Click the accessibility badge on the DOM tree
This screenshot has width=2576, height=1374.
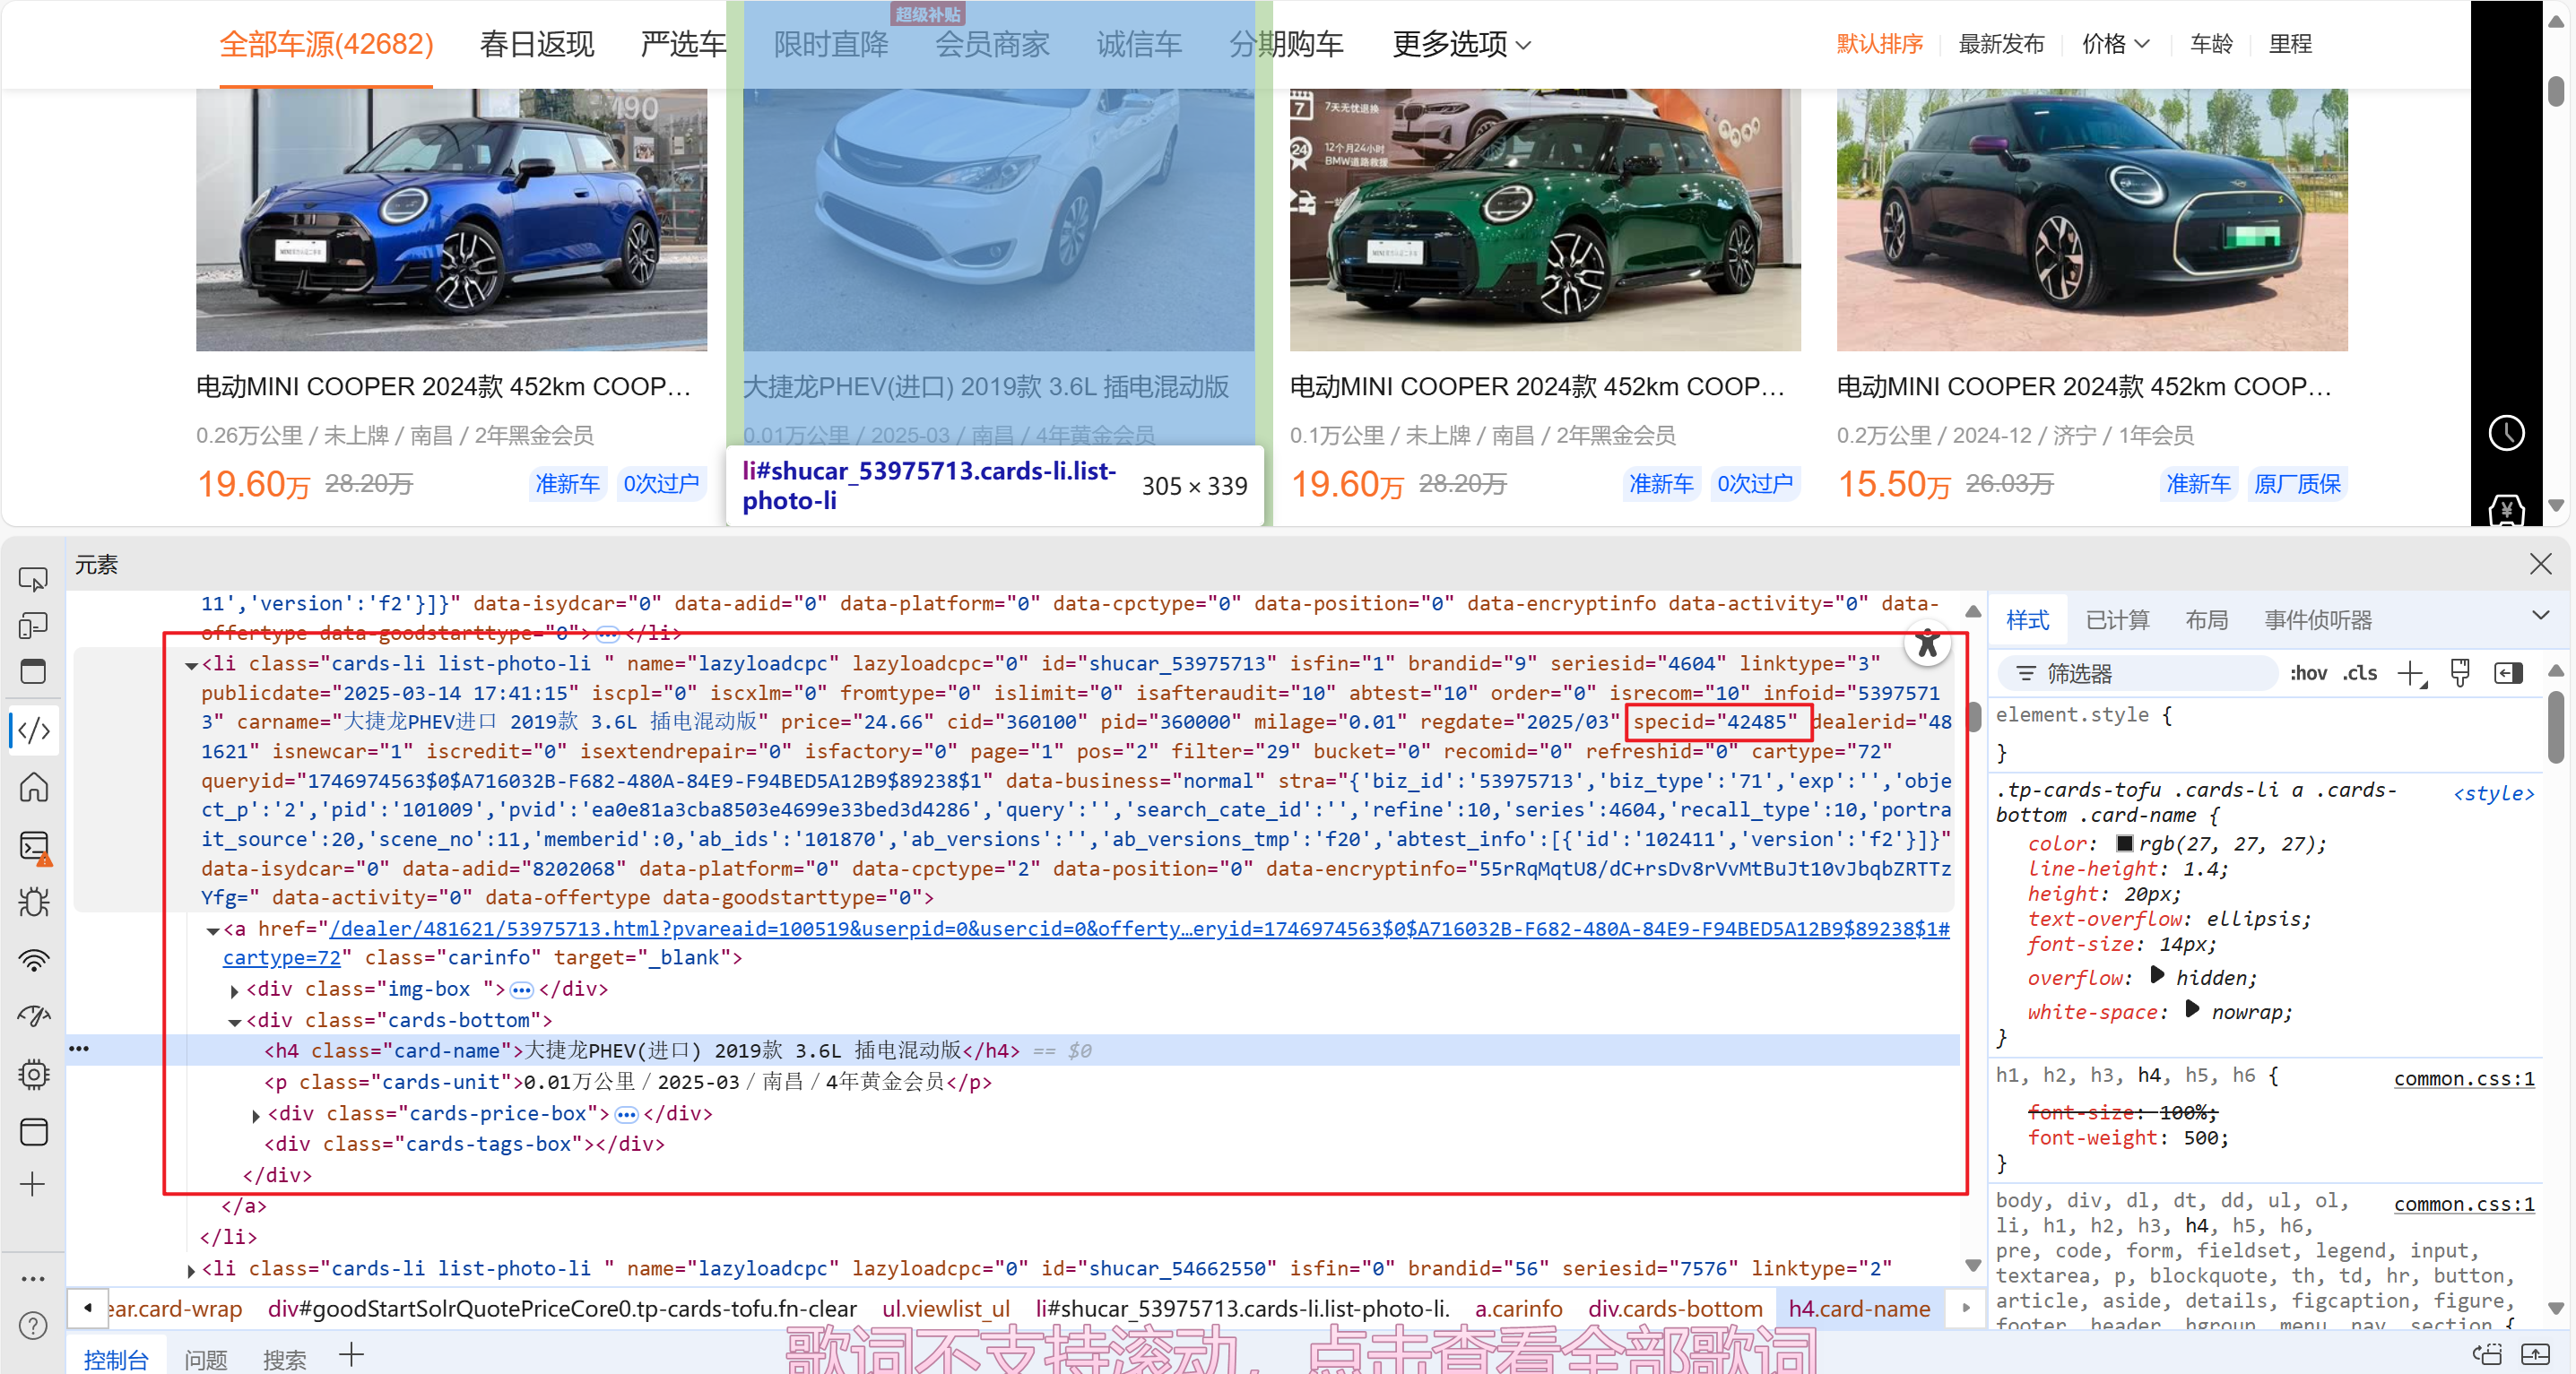1927,644
